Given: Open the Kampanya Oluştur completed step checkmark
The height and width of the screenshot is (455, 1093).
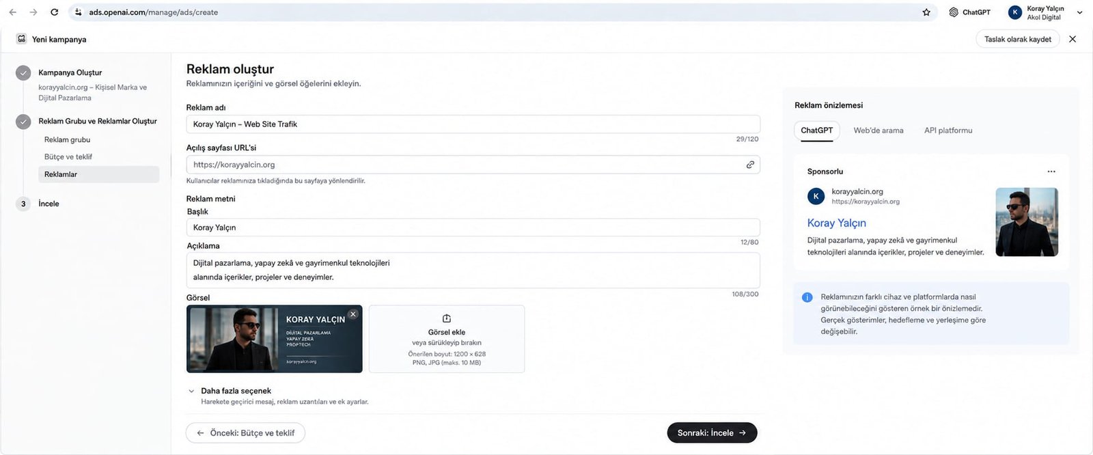Looking at the screenshot, I should (23, 72).
